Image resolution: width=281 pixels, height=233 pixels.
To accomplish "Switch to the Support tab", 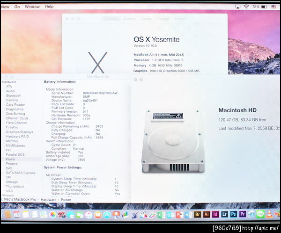I will click(163, 19).
